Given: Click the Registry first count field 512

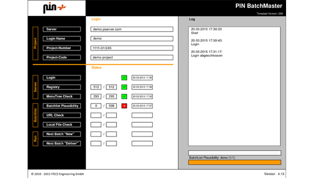Looking at the screenshot, I should 96,87.
